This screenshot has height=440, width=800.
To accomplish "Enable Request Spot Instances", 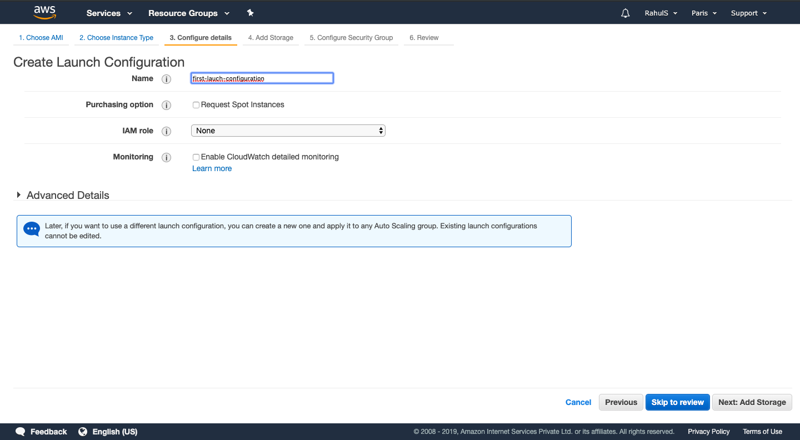I will tap(196, 104).
